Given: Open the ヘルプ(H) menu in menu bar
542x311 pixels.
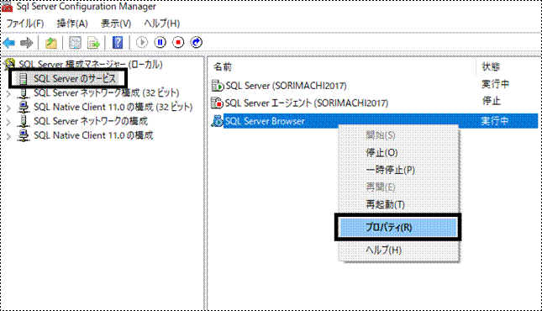Looking at the screenshot, I should tap(162, 24).
